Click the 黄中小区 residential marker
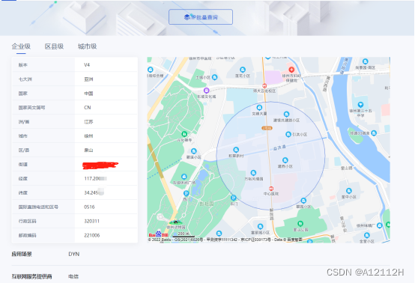The height and width of the screenshot is (283, 415). 349,191
